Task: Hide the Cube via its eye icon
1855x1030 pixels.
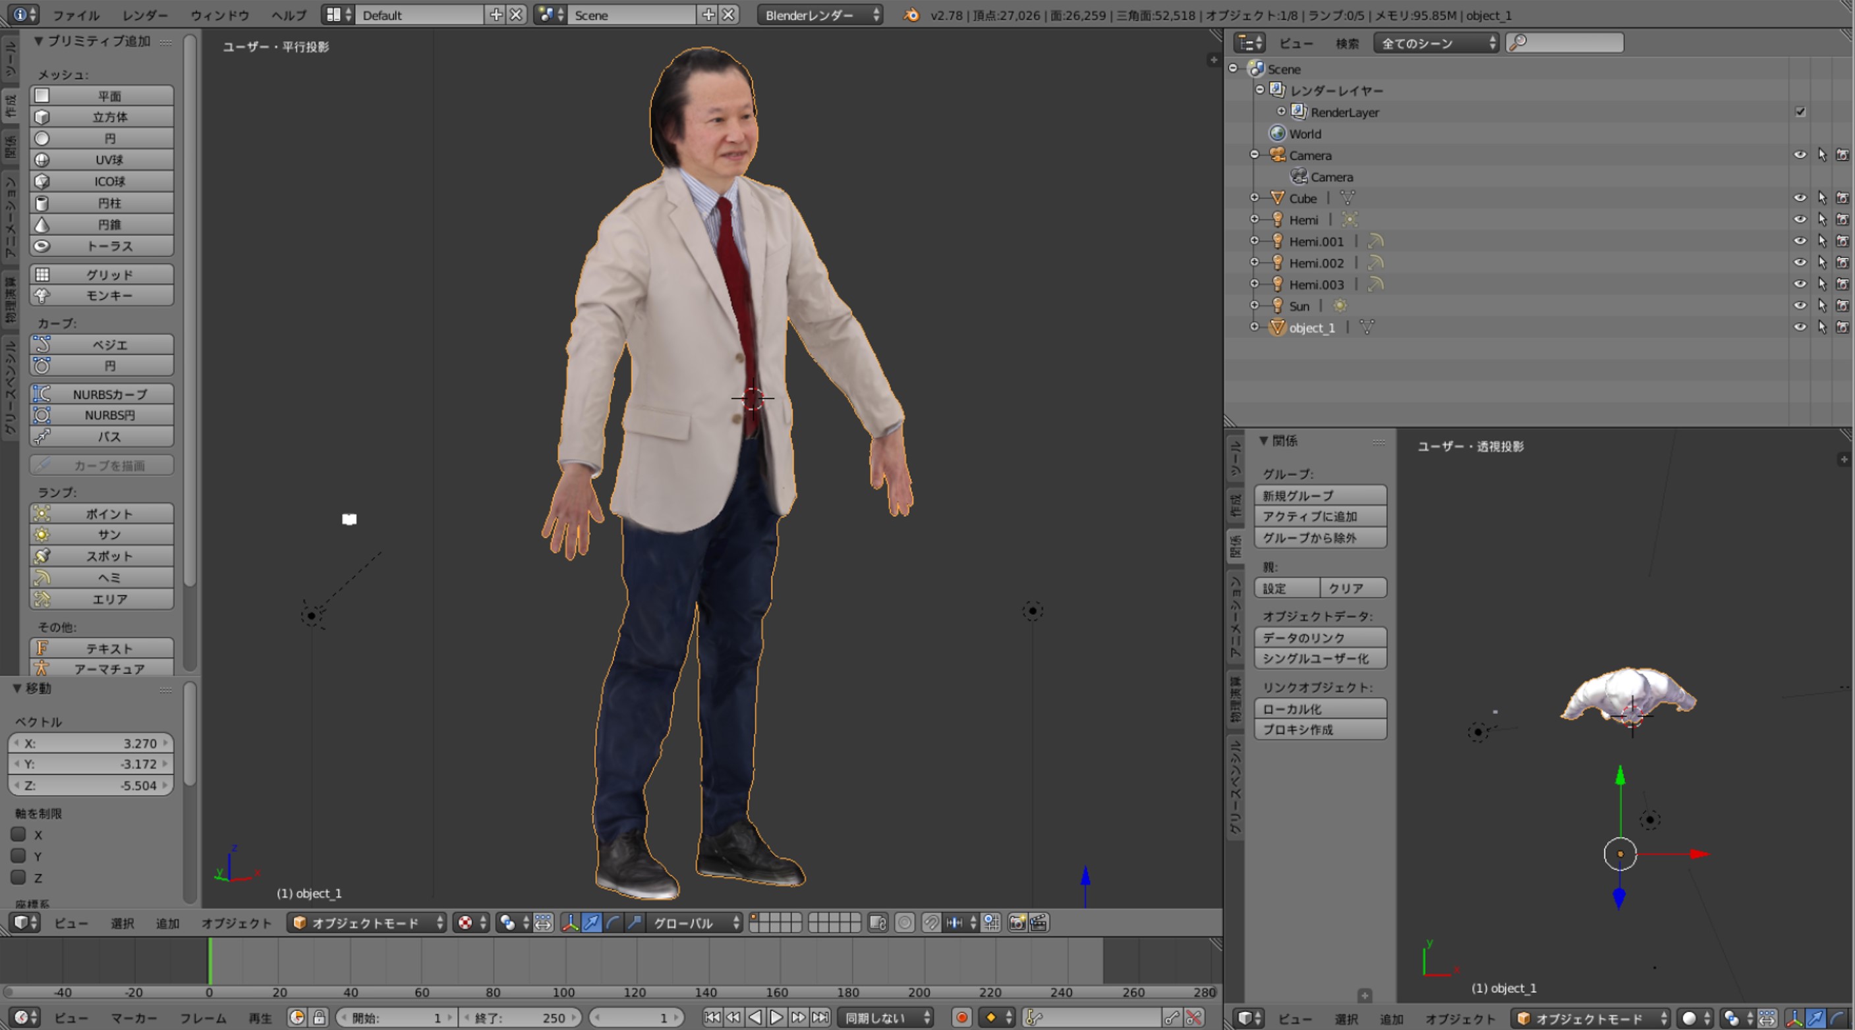Action: [x=1800, y=198]
